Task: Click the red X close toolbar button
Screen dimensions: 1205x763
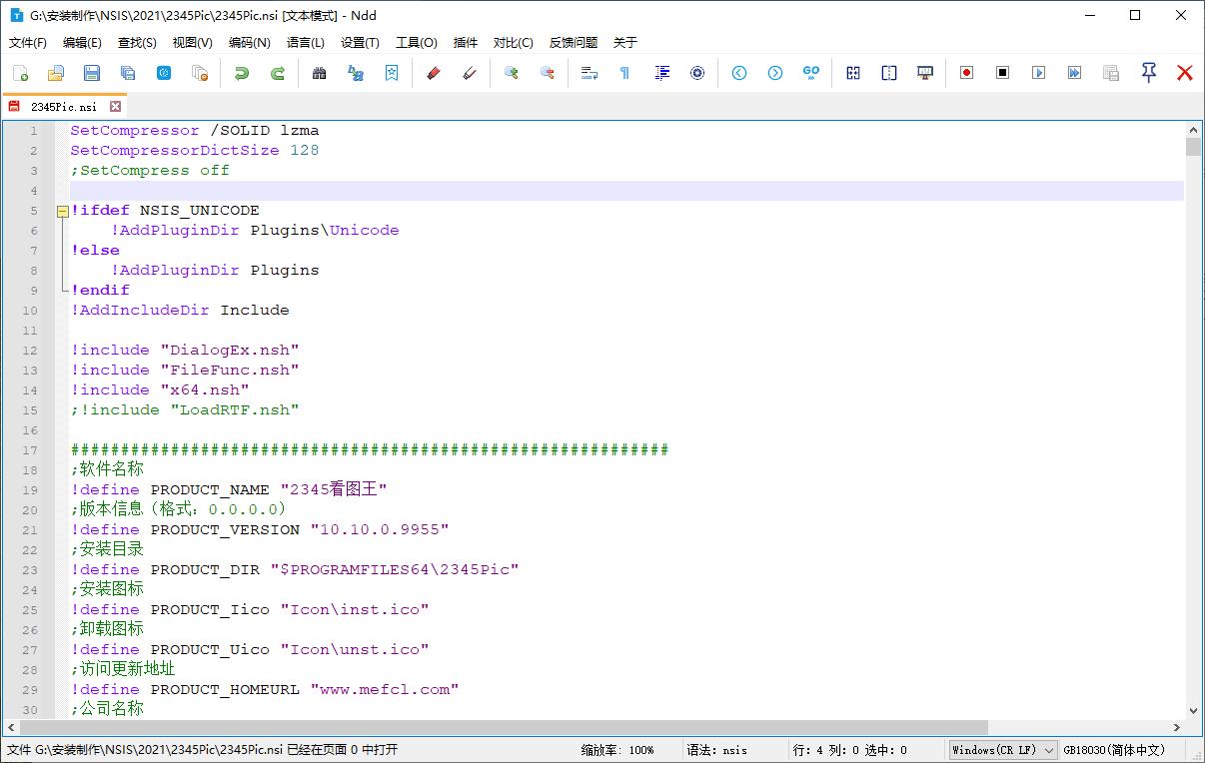Action: (1185, 73)
